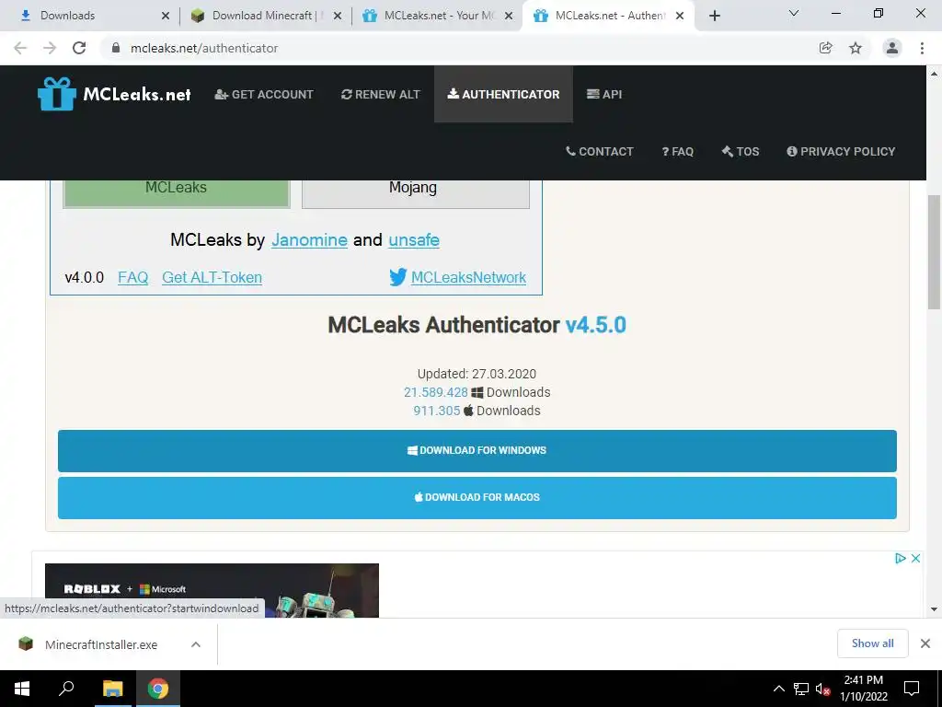Open the FAQ page in header
Image resolution: width=942 pixels, height=707 pixels.
tap(678, 152)
